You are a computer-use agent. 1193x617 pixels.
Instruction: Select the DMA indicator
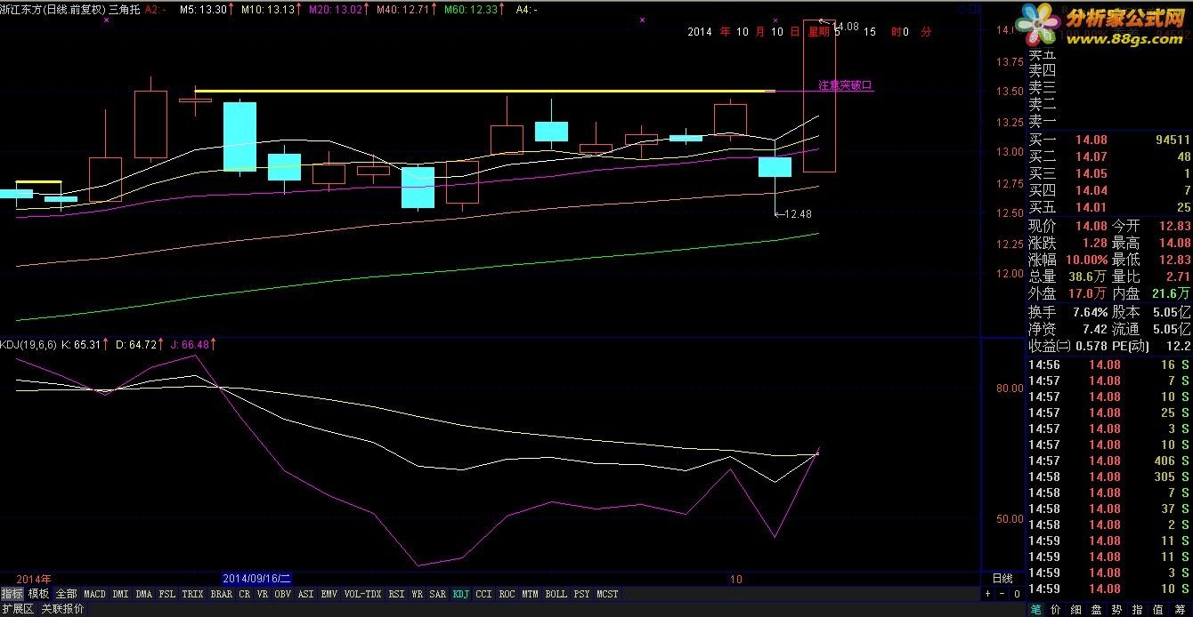(144, 594)
